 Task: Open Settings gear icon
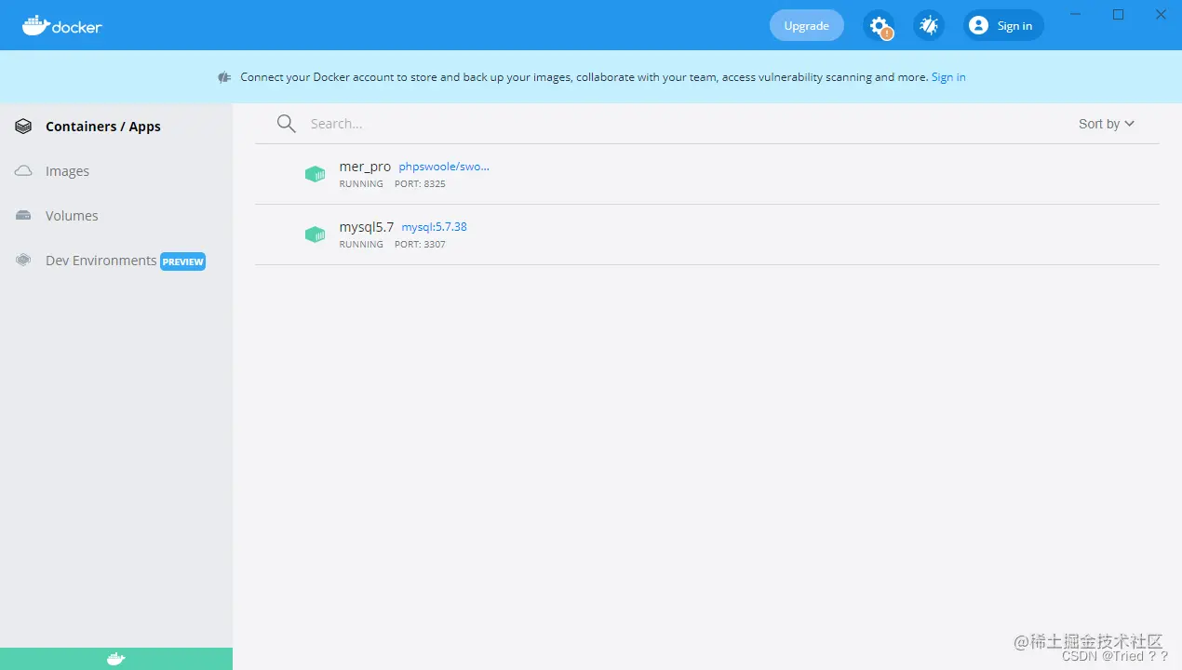(879, 25)
